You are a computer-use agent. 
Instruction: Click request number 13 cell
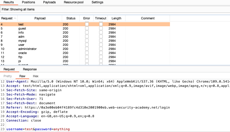[x=3, y=61]
